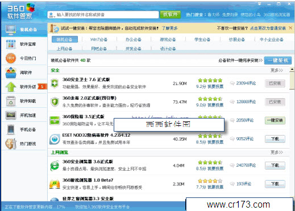This screenshot has height=211, width=295.
Task: Click the 360保险箱 3.5 app icon
Action: 55,120
